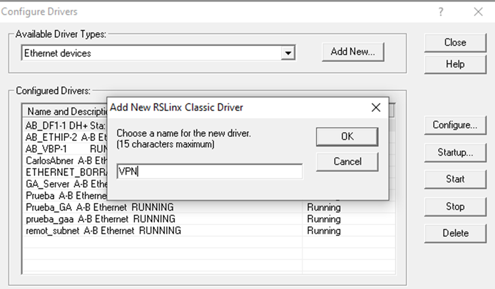Click the Close button in Configure Drivers
This screenshot has height=289, width=495.
(x=455, y=43)
